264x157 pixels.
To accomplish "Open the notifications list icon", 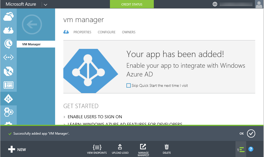I will tap(241, 149).
